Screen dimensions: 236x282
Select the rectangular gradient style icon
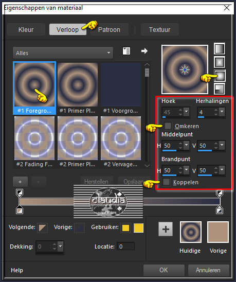[x=220, y=62]
